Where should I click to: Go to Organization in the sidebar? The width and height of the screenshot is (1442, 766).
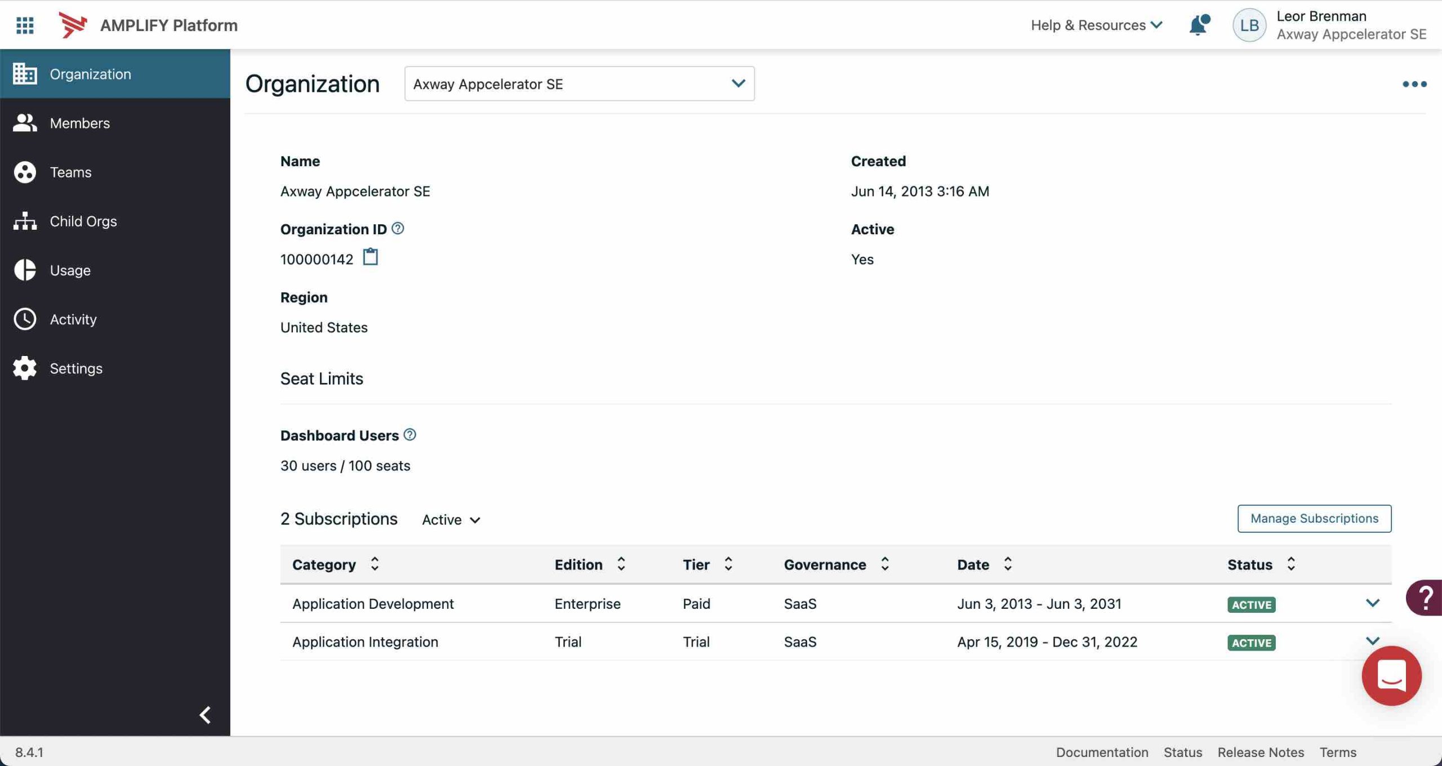pos(115,74)
